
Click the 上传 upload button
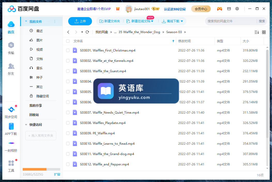(x=80, y=21)
